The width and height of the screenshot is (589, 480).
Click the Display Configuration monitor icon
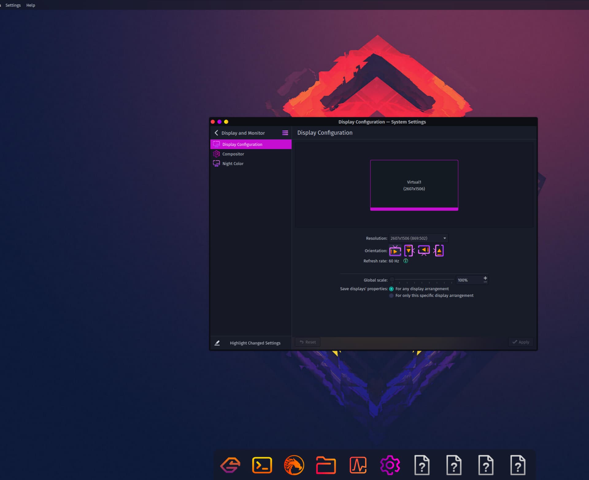click(216, 144)
